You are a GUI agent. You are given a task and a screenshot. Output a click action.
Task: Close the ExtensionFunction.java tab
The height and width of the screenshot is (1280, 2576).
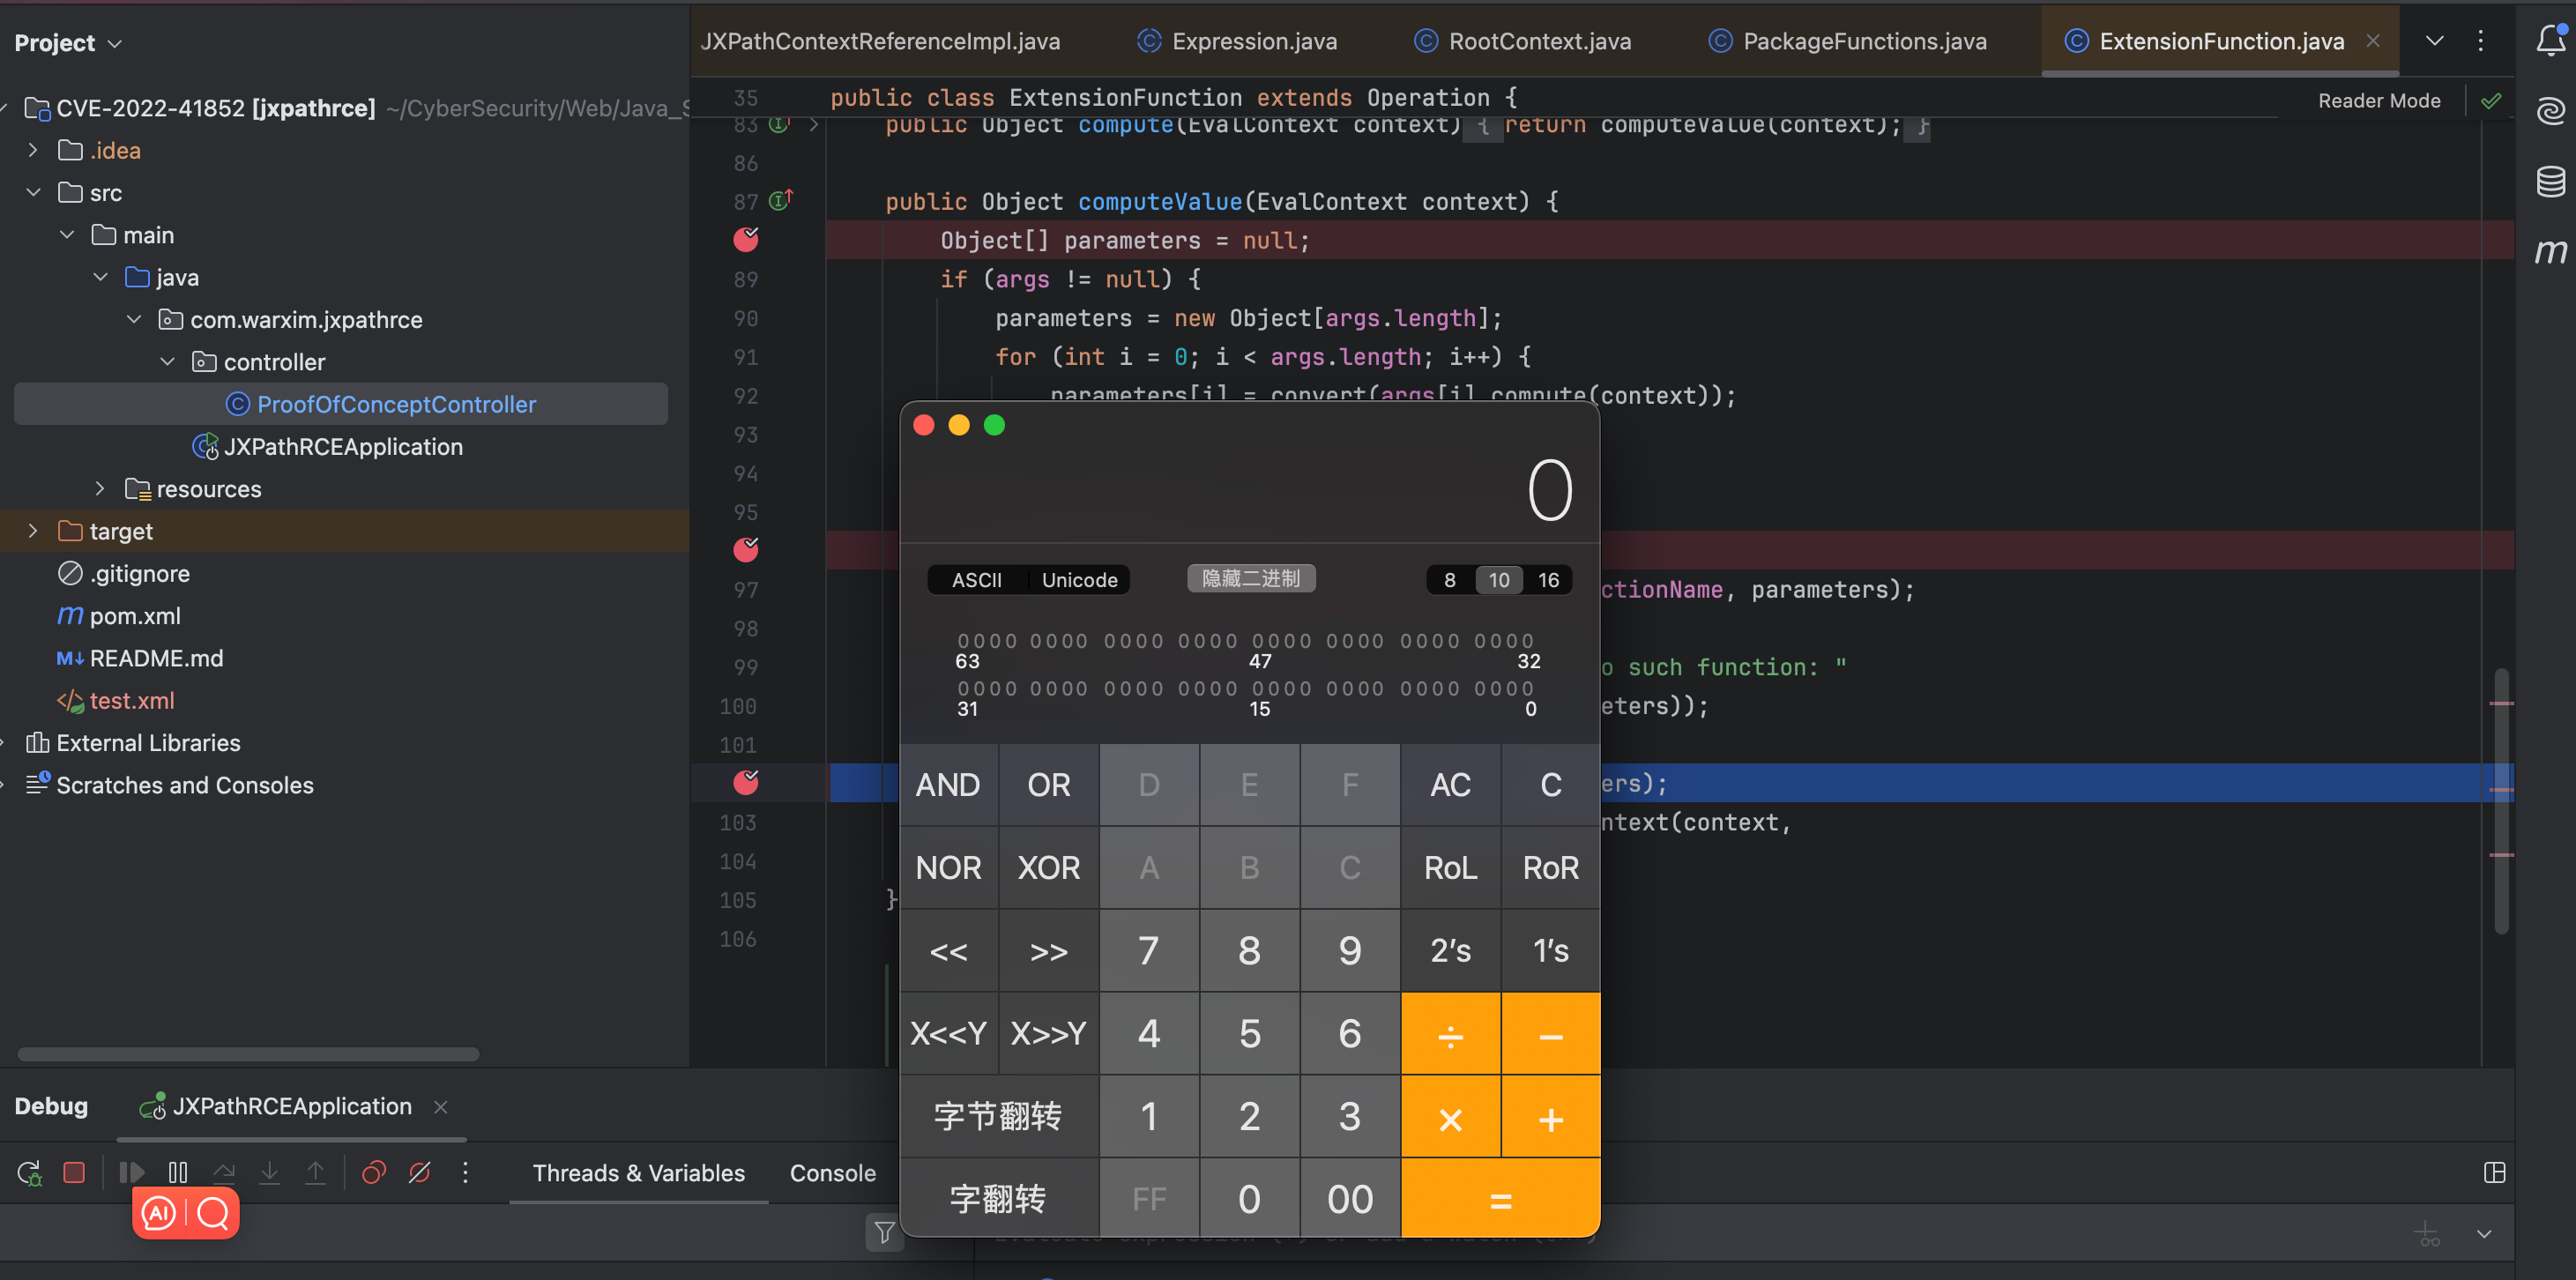(2373, 40)
